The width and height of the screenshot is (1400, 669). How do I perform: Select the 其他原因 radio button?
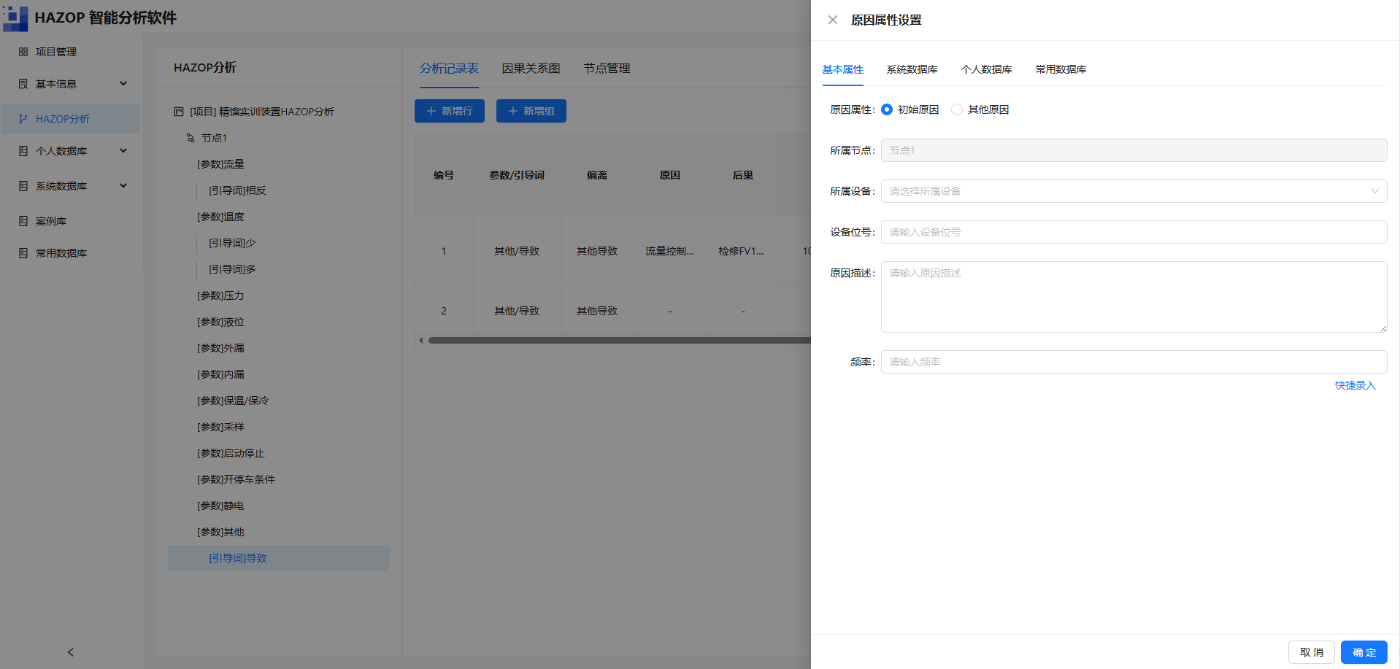pyautogui.click(x=957, y=109)
